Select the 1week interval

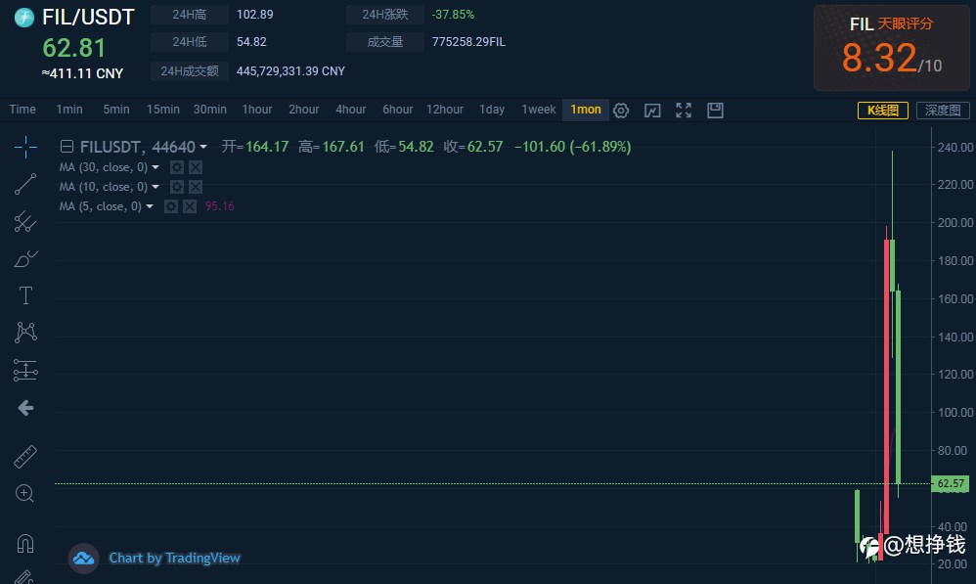pos(539,110)
